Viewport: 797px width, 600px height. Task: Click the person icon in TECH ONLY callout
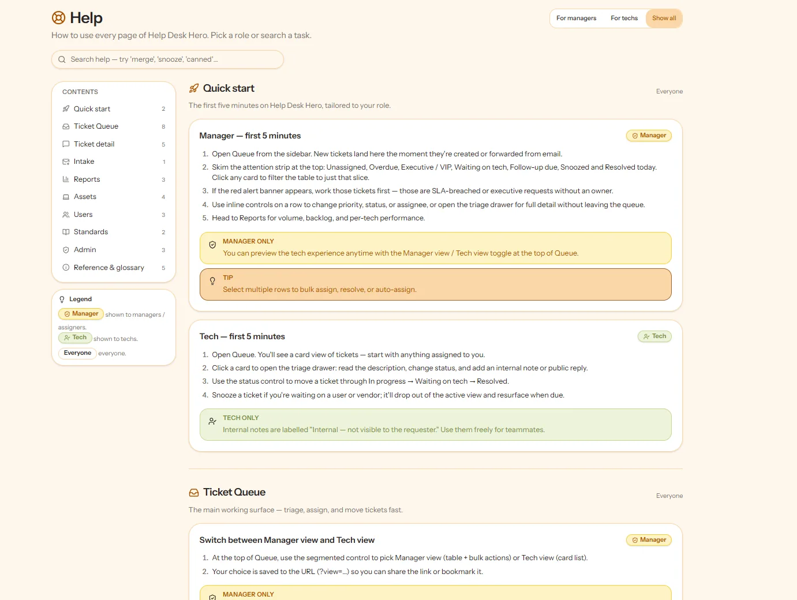click(x=212, y=421)
